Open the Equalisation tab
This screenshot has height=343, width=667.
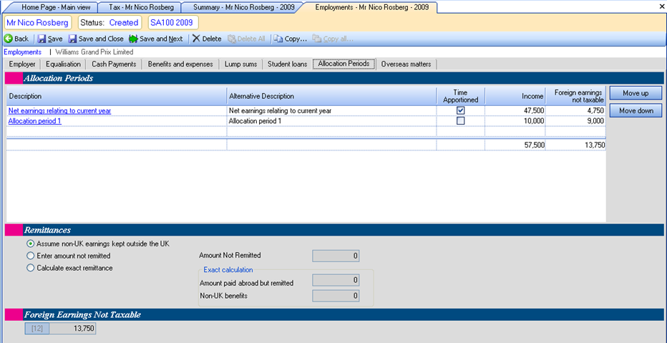point(63,64)
